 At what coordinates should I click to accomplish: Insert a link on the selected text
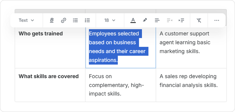(64, 20)
